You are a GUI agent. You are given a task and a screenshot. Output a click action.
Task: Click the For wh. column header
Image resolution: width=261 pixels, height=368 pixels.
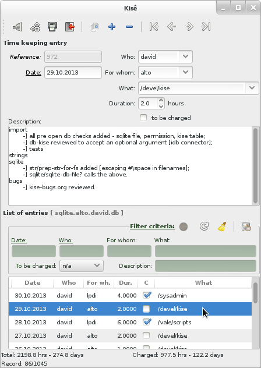98,283
